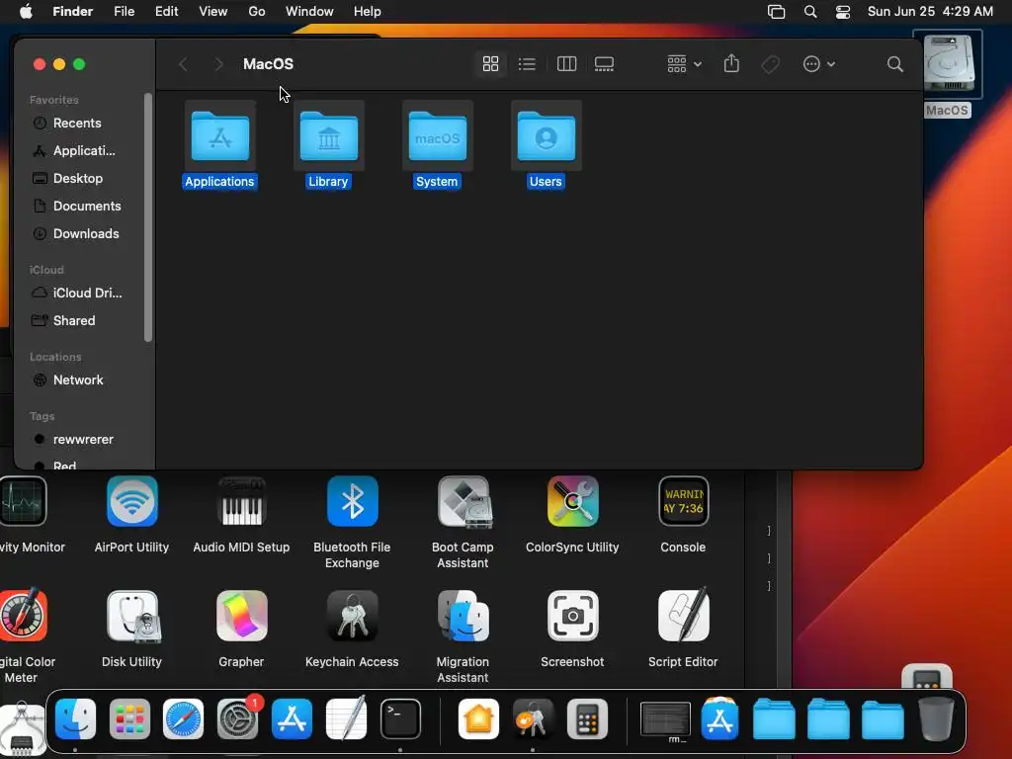The width and height of the screenshot is (1012, 759).
Task: Switch to icon view in Finder toolbar
Action: coord(490,64)
